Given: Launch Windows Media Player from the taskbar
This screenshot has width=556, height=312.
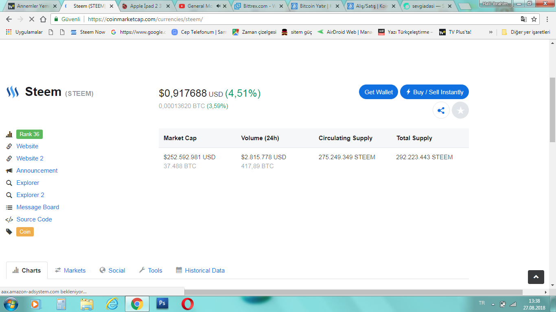Looking at the screenshot, I should [x=36, y=304].
